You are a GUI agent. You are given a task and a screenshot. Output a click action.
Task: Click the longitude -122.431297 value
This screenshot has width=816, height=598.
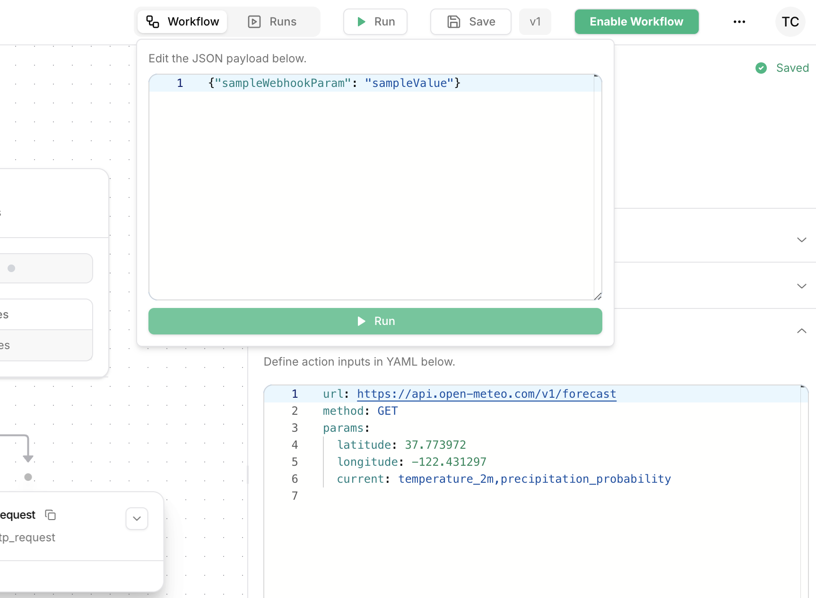(449, 462)
